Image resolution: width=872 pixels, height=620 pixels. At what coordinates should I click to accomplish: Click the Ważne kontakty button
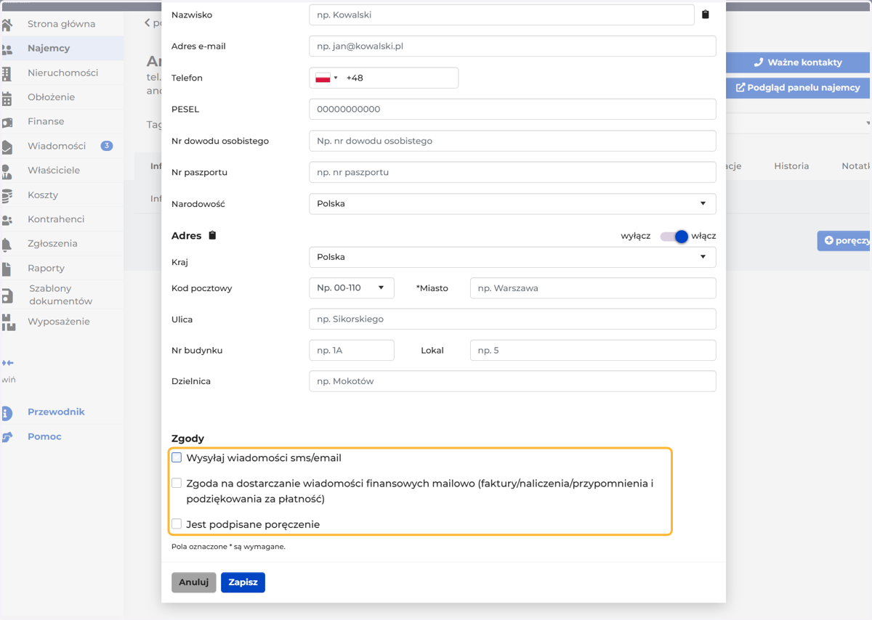pyautogui.click(x=798, y=62)
